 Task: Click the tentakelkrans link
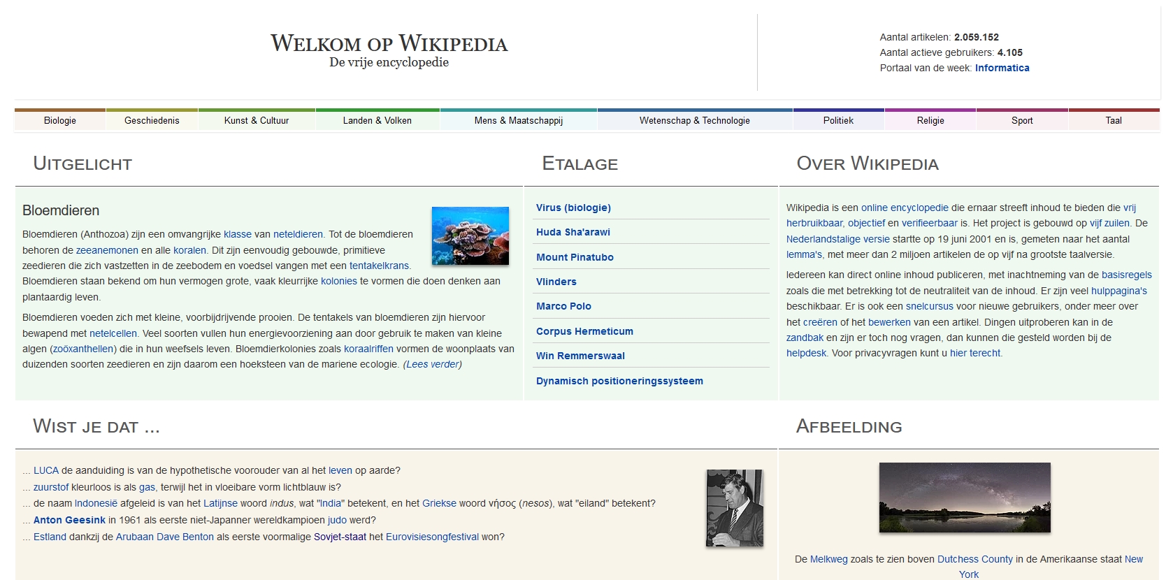(x=379, y=266)
